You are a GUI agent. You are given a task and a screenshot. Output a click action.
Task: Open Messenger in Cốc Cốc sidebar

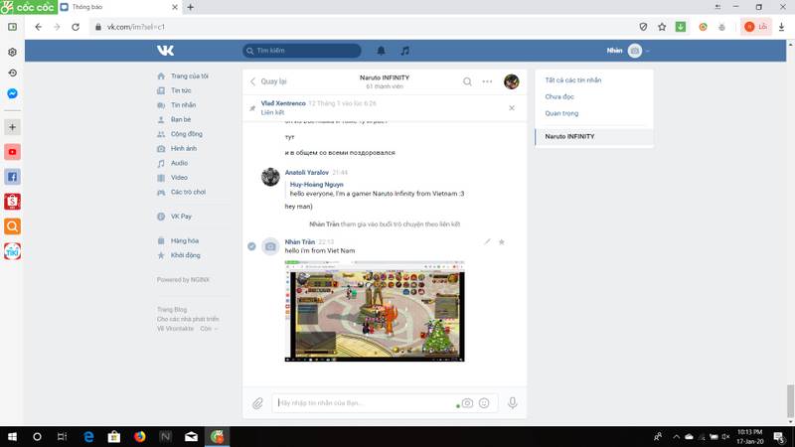click(x=12, y=93)
